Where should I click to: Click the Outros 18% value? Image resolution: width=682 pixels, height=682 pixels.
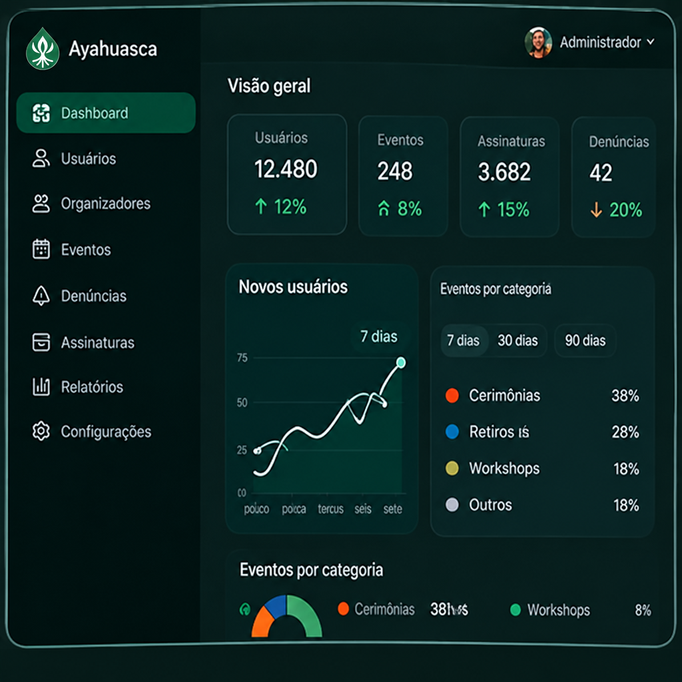click(x=626, y=505)
